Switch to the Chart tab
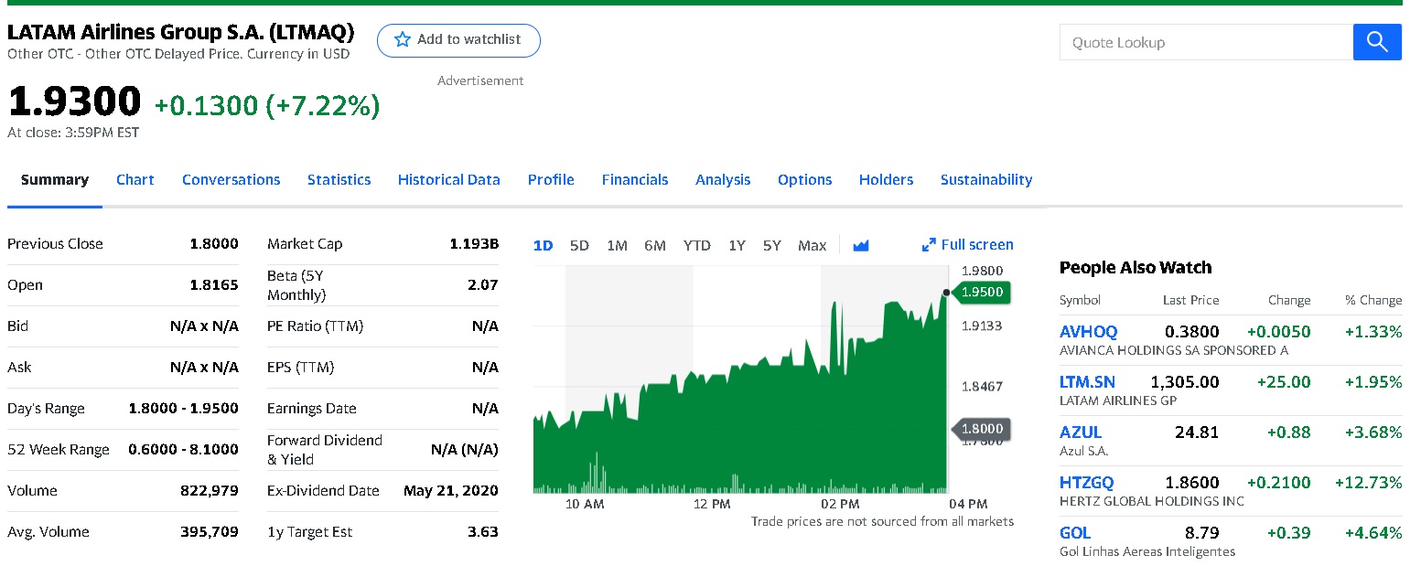 135,180
